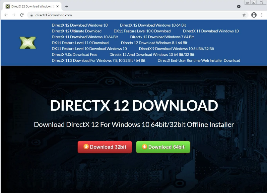
Task: Open DirectX 11.2 Download For Windows 7,8,10 link
Action: (99, 60)
